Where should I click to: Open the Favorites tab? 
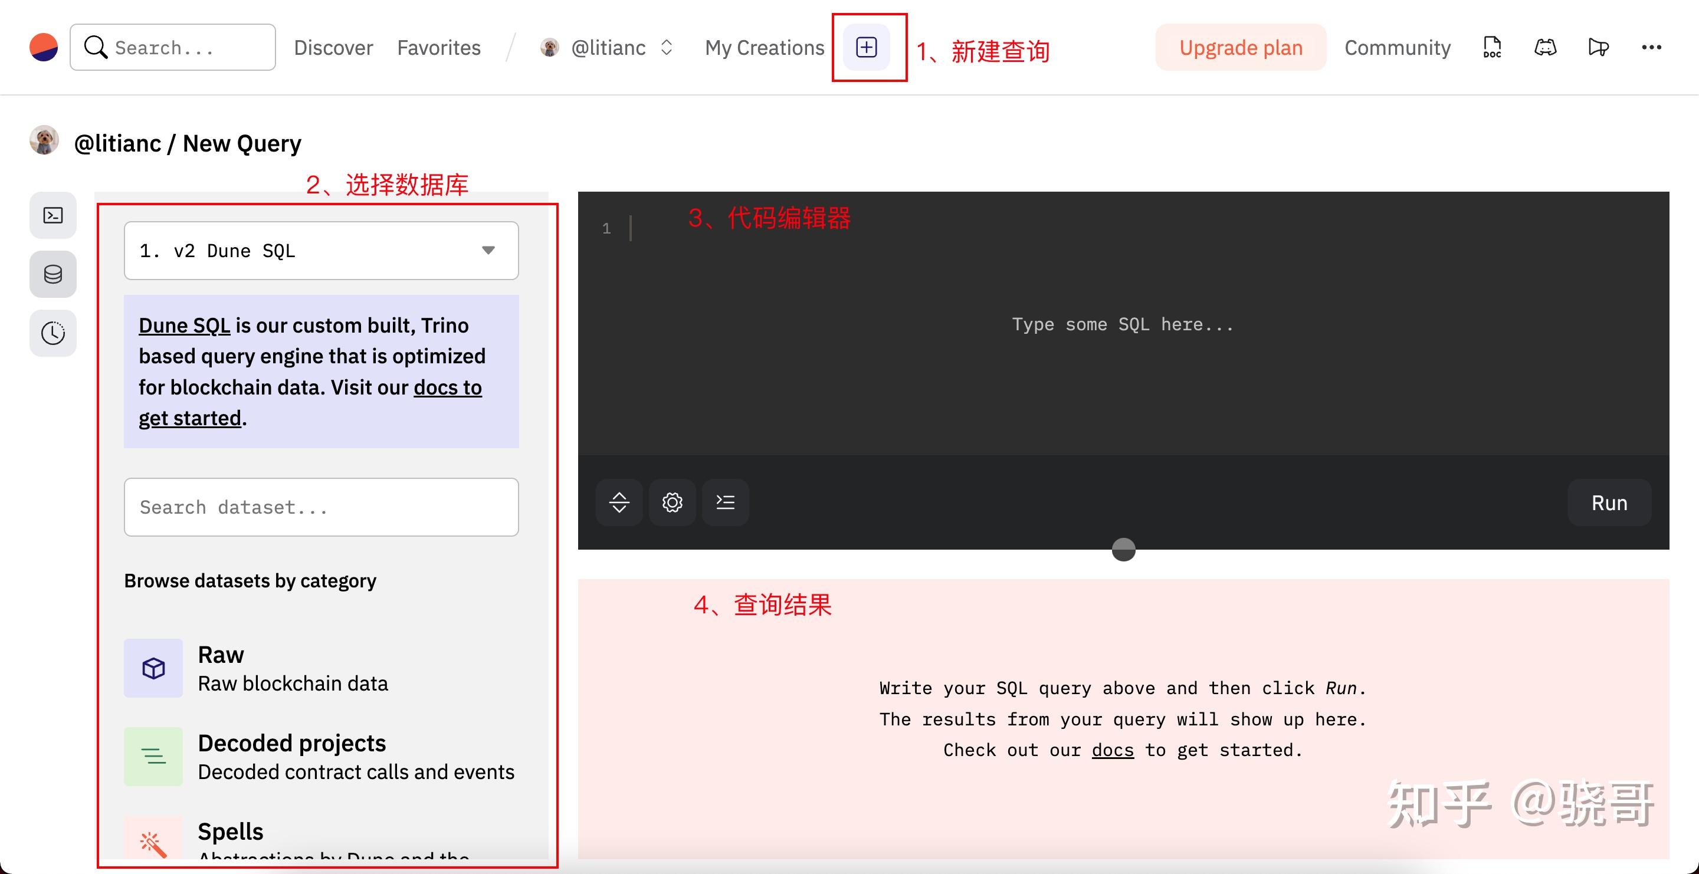coord(438,47)
